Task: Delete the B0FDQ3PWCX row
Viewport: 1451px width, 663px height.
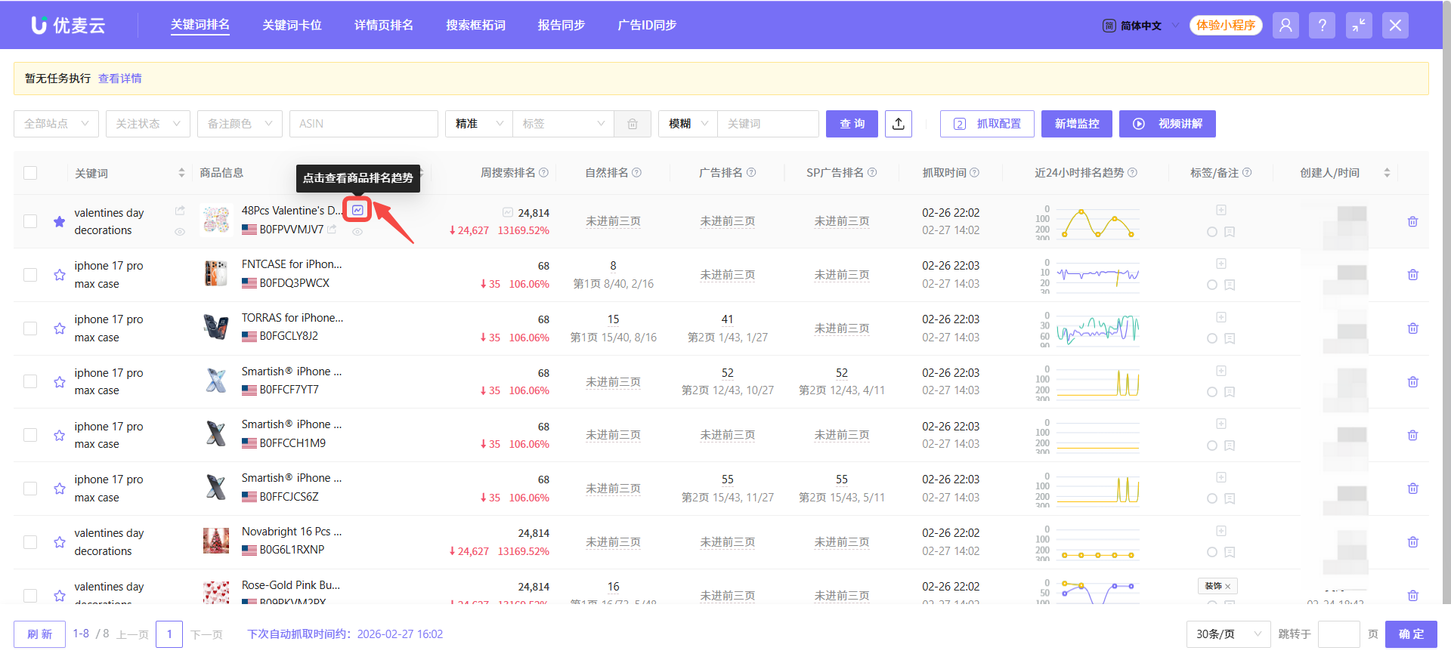Action: pyautogui.click(x=1412, y=275)
